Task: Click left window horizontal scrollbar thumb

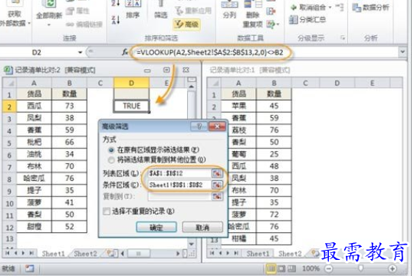Action: click(x=139, y=254)
